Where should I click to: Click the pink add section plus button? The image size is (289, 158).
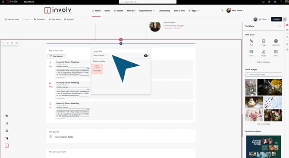[121, 40]
